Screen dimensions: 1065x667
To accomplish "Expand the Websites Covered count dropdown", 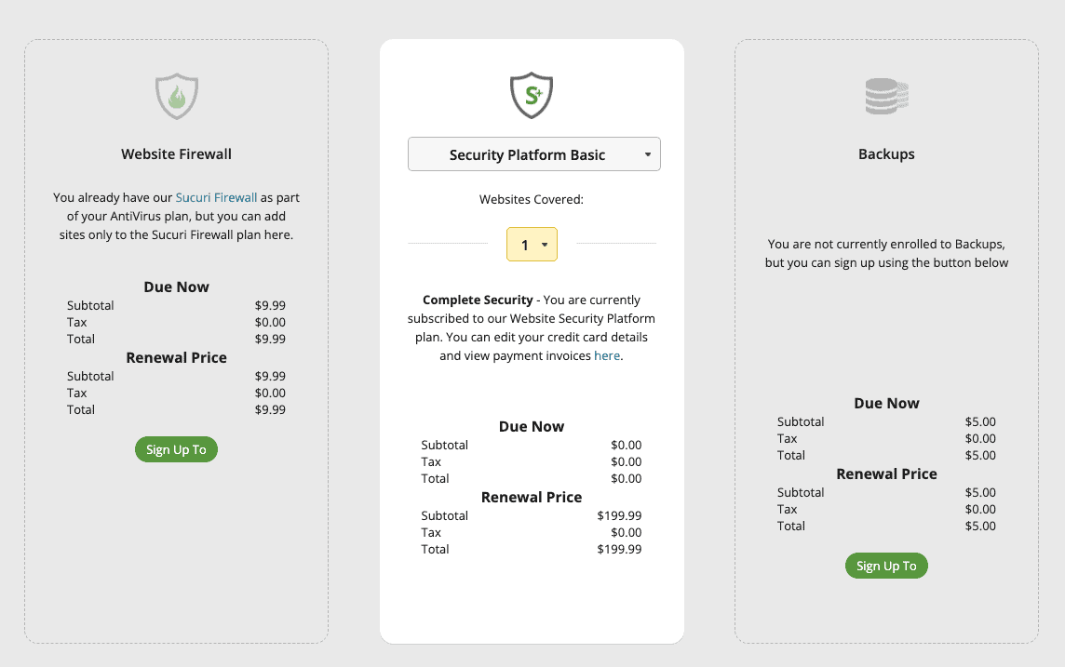I will 532,245.
